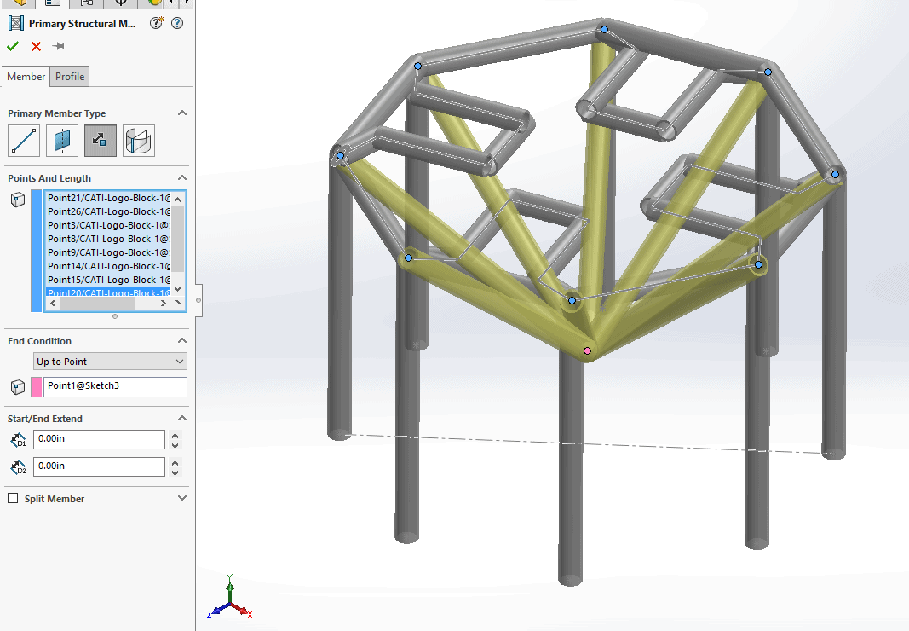Accept the feature with the green checkmark
The width and height of the screenshot is (909, 631).
[13, 46]
